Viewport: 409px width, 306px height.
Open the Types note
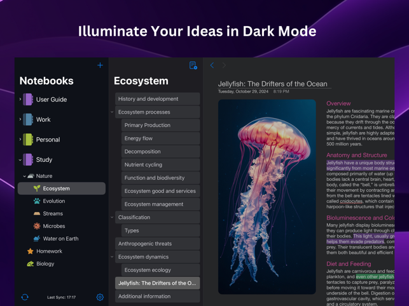coord(160,230)
